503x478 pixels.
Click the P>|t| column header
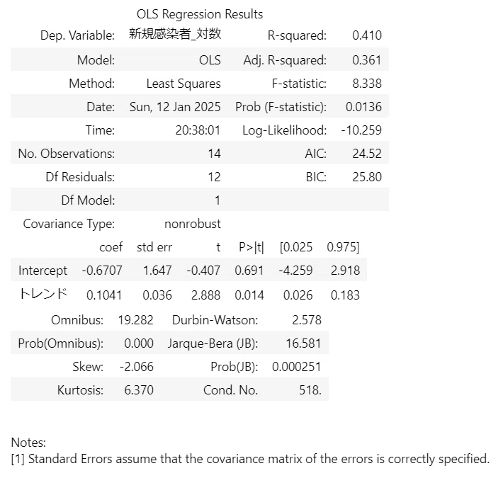[252, 247]
